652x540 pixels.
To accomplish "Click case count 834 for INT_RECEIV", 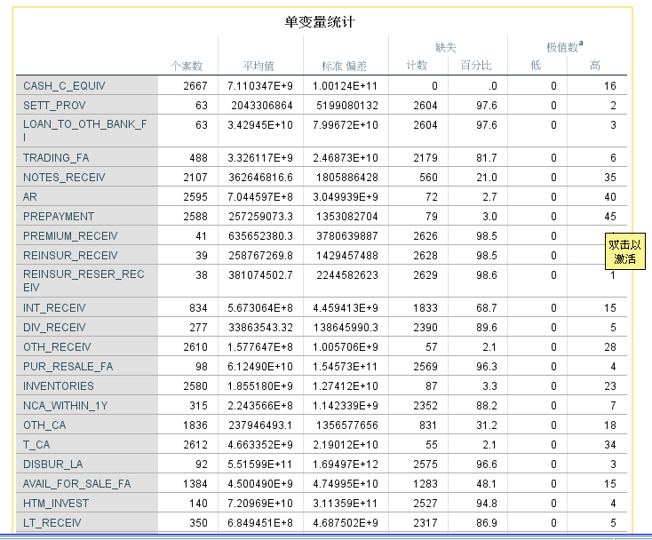I will (198, 307).
